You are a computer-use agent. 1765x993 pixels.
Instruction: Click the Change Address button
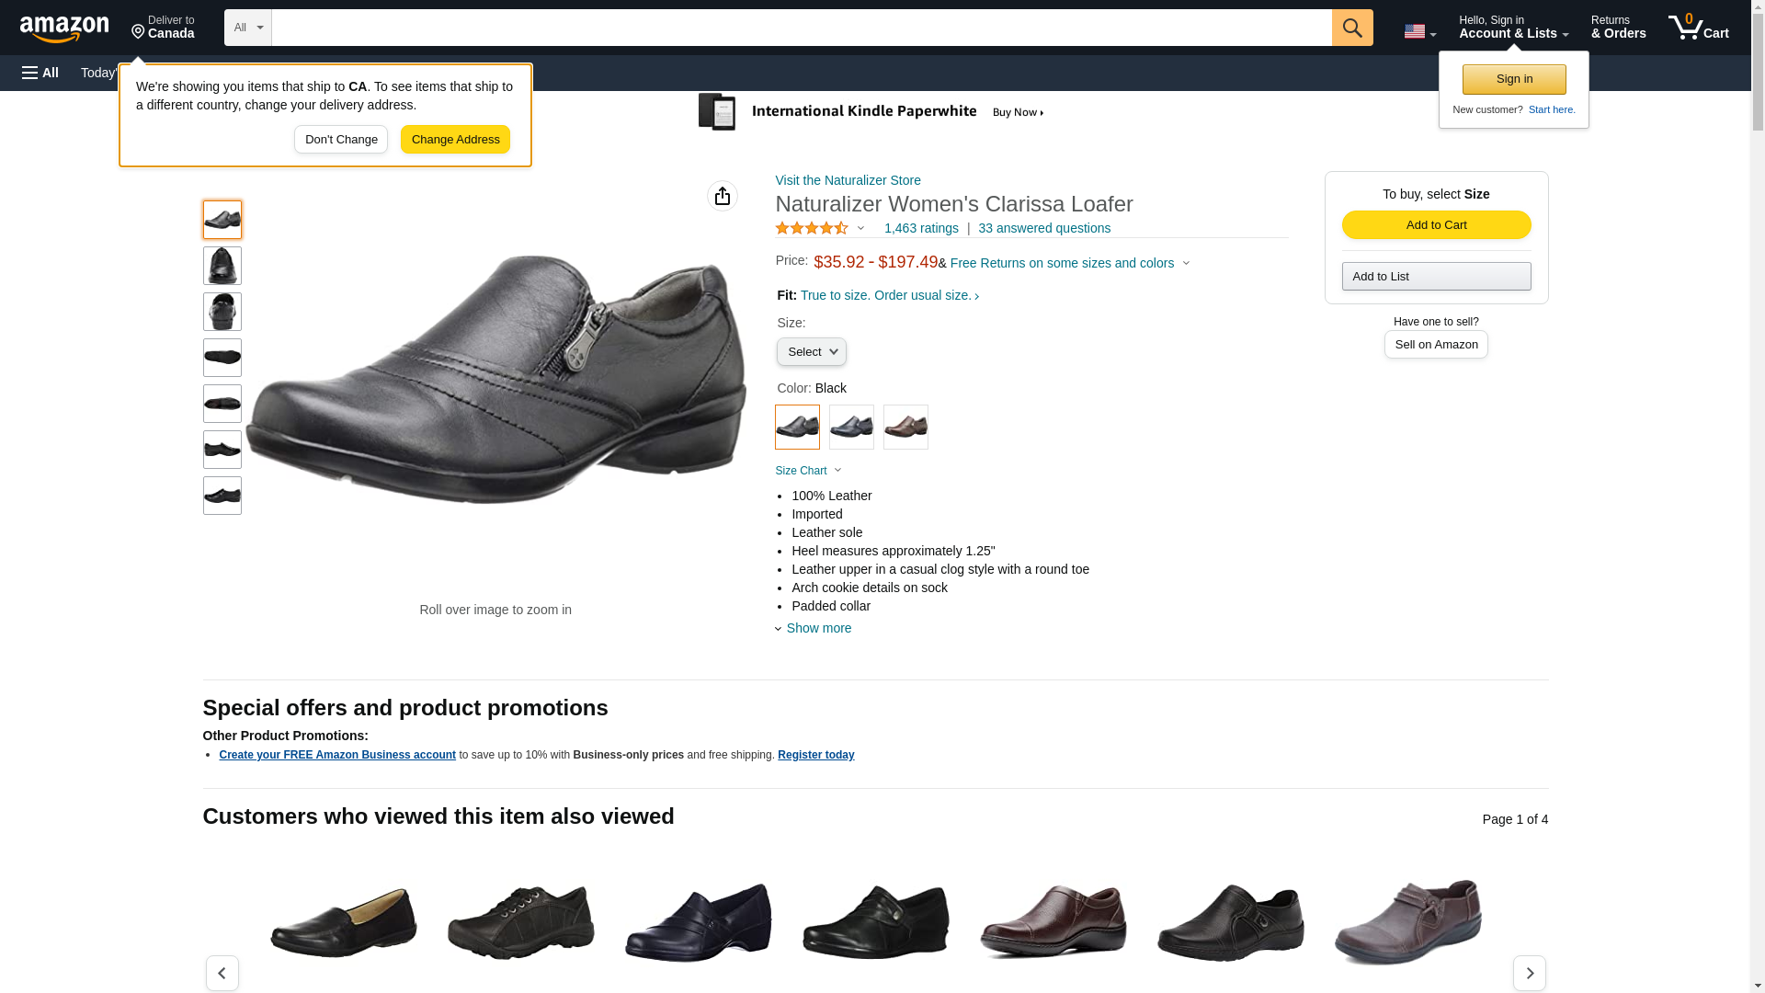455,140
